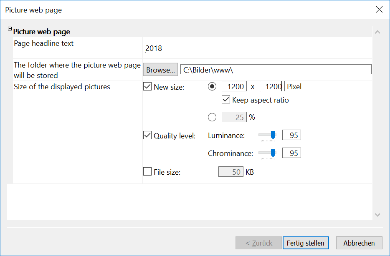Click the scrollbar down arrow

click(x=377, y=215)
